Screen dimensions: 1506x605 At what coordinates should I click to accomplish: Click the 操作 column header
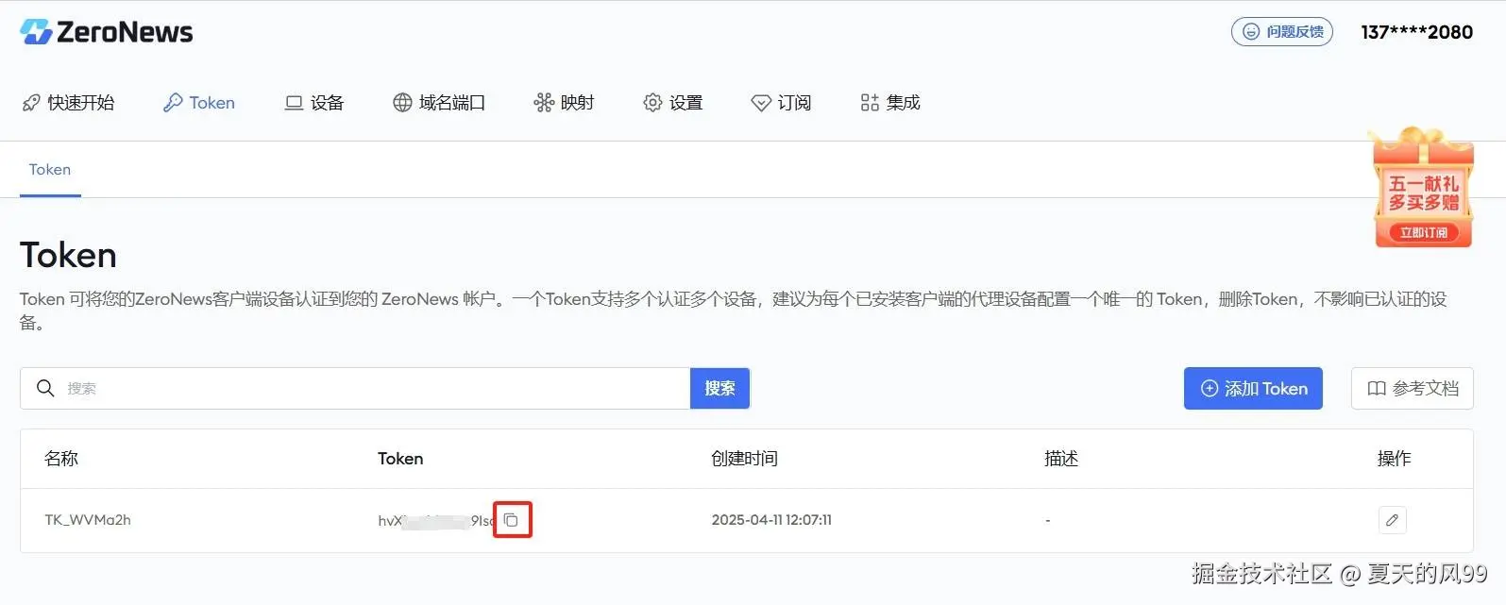[x=1394, y=459]
